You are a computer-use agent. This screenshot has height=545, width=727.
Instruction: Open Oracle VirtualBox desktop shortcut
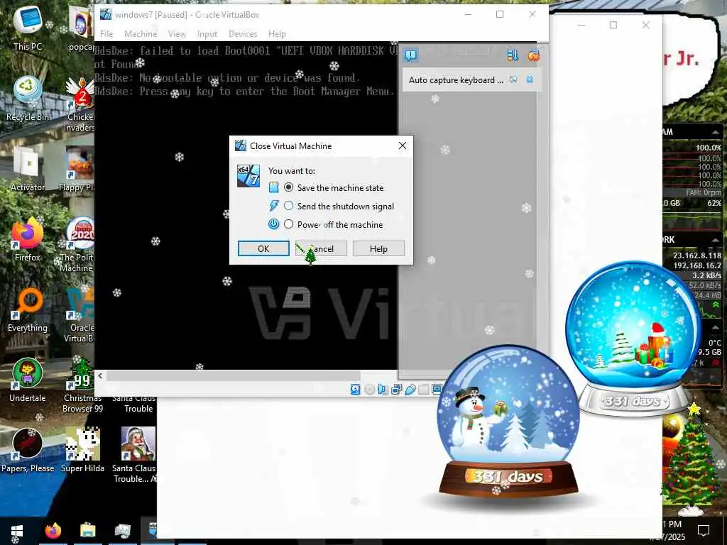click(x=80, y=315)
